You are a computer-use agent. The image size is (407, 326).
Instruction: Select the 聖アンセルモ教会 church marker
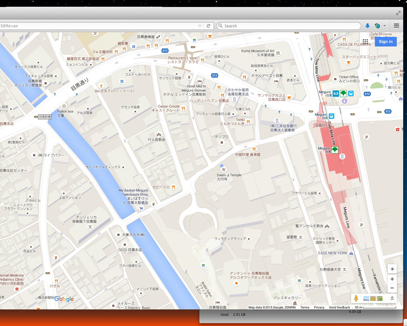pyautogui.click(x=327, y=226)
